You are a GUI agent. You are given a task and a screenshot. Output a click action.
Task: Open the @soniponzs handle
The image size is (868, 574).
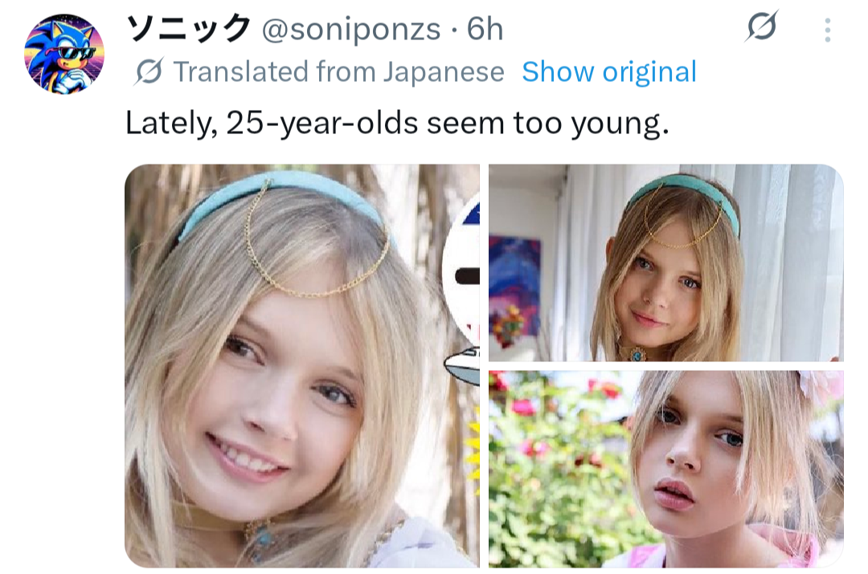click(x=351, y=30)
